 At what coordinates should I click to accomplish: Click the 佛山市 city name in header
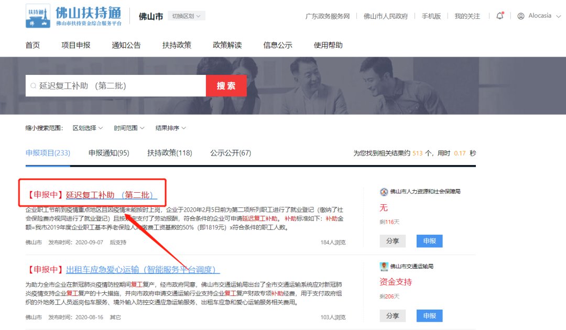click(151, 16)
